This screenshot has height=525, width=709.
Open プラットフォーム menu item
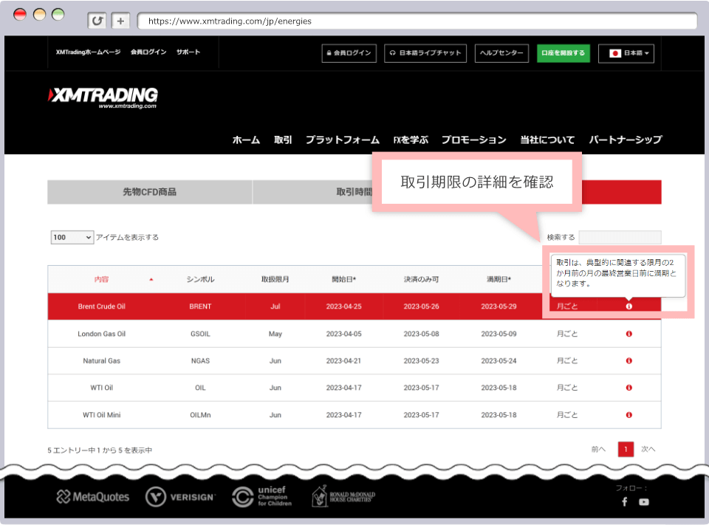[342, 140]
